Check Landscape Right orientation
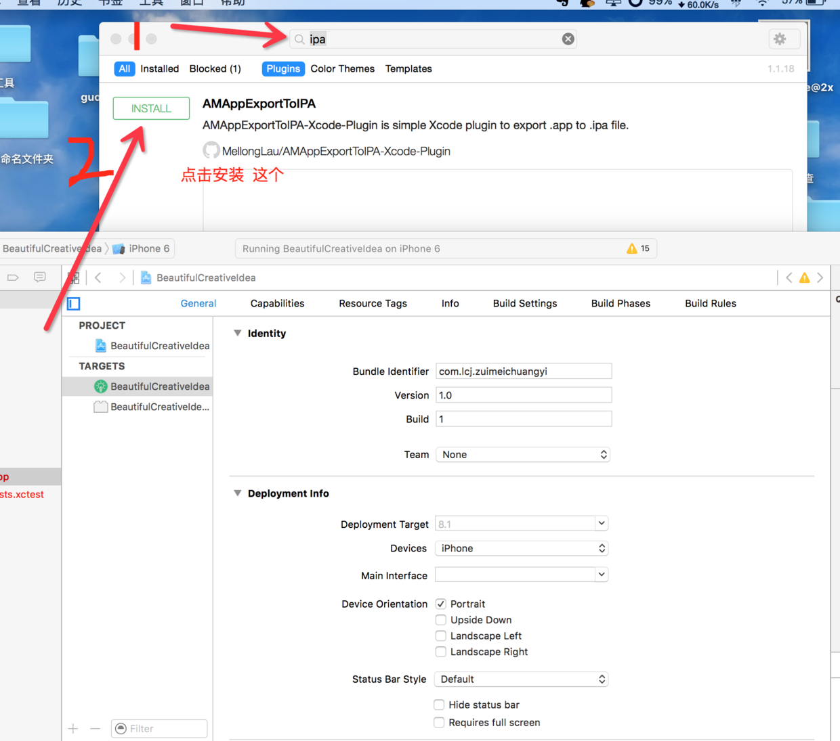The width and height of the screenshot is (840, 741). [441, 652]
